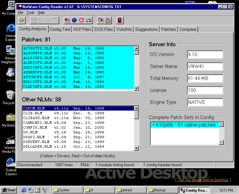Click the OS Version field showing 4.10
The image size is (239, 194).
coord(205,55)
